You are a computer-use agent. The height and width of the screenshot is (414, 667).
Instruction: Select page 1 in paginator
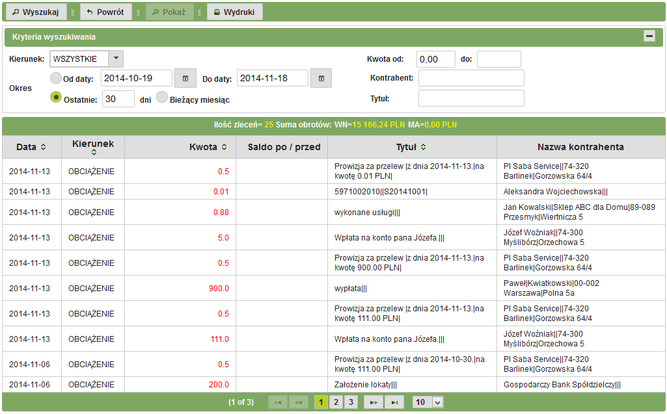tap(321, 402)
